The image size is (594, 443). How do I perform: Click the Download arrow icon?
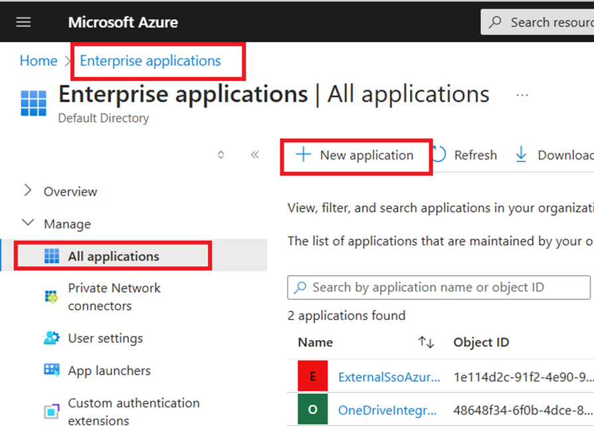[x=522, y=155]
